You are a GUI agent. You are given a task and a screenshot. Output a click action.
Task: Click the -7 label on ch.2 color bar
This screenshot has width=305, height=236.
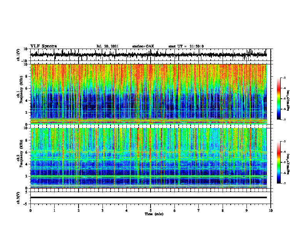click(284, 183)
